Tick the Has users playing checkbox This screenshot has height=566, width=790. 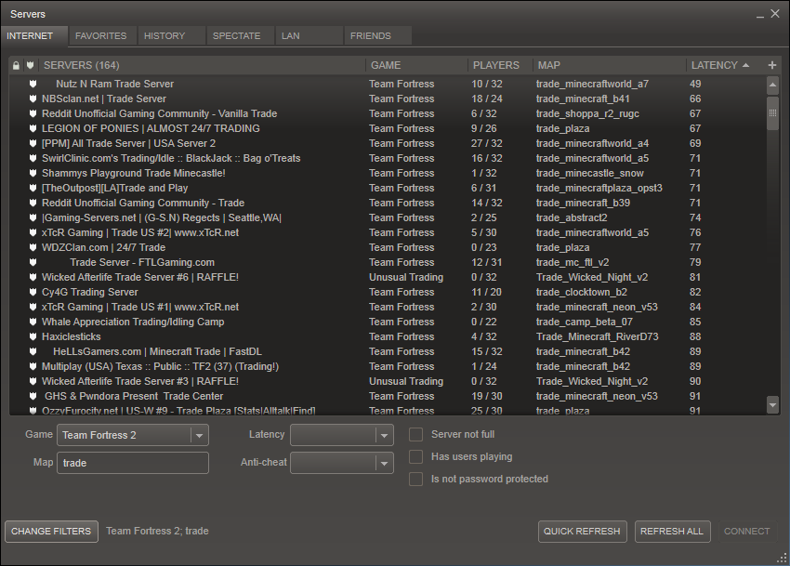tap(415, 456)
